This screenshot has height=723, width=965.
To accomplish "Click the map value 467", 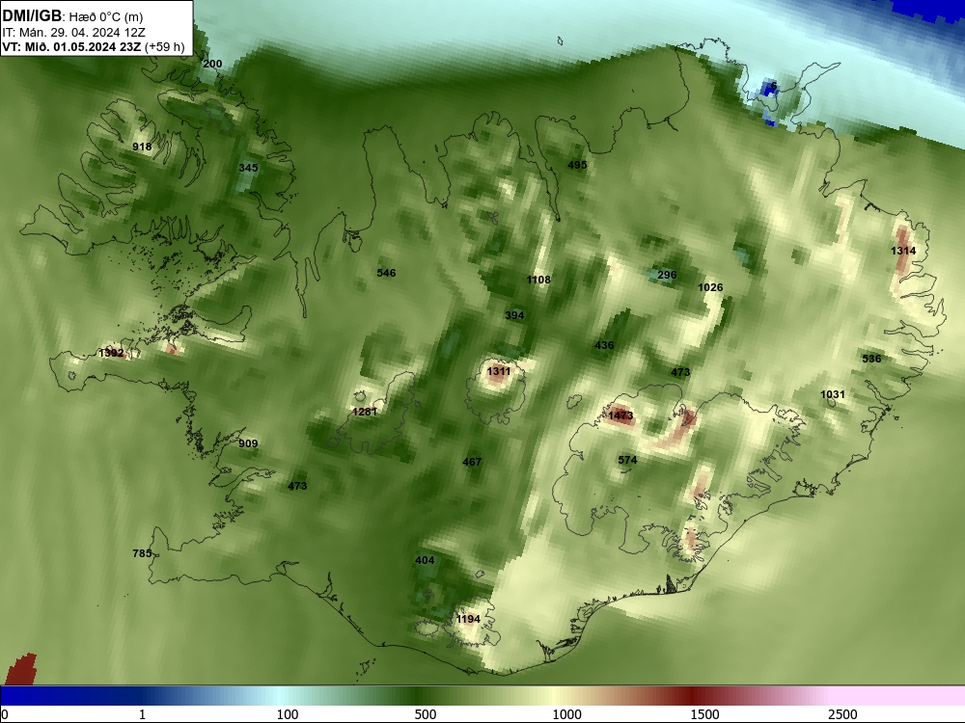I will pyautogui.click(x=472, y=461).
